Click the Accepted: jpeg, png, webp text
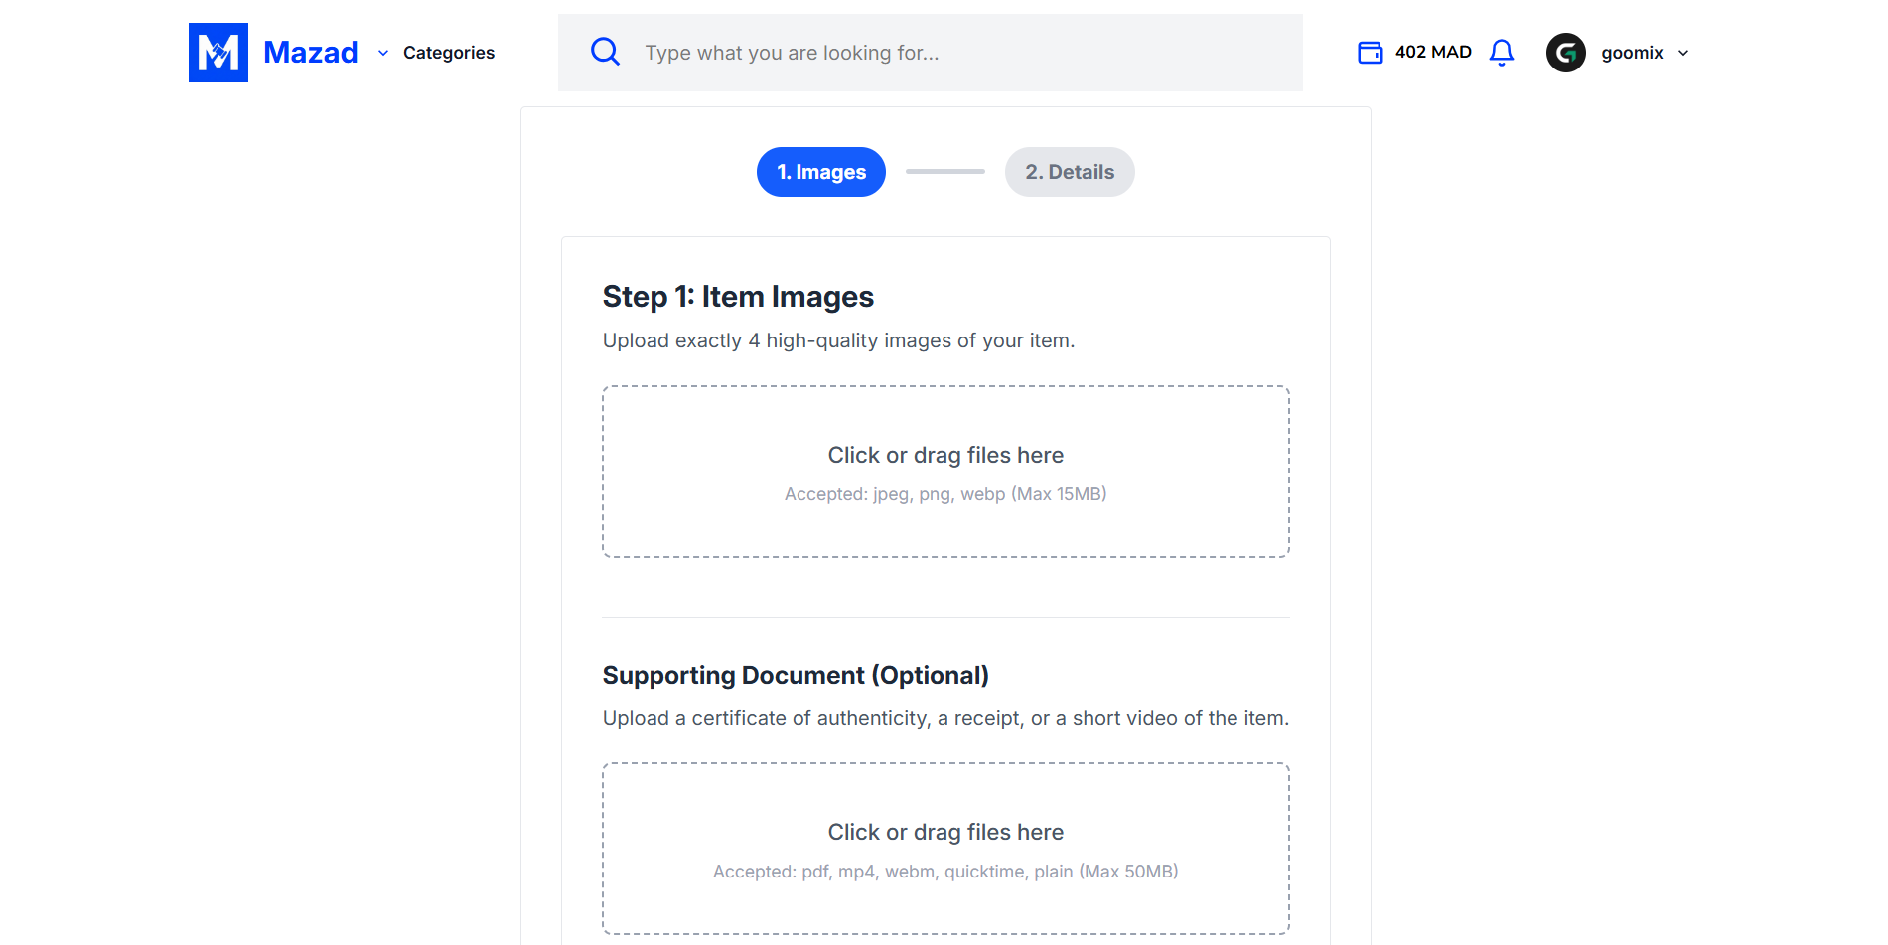 [945, 494]
